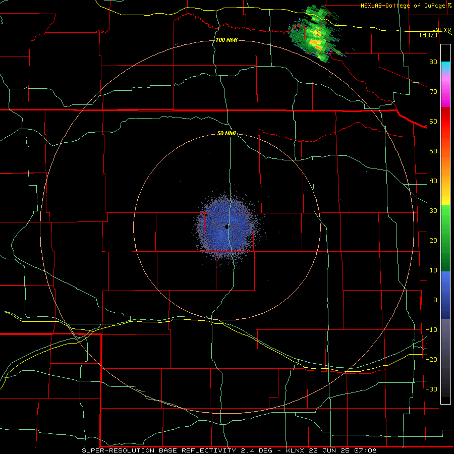Click the 10 value on the dBZ scale
454x454 pixels.
(433, 270)
